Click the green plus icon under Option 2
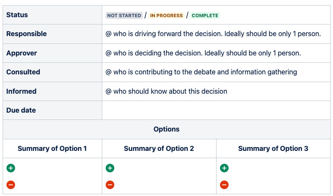Viewport: 333px width, 196px height. click(x=110, y=168)
